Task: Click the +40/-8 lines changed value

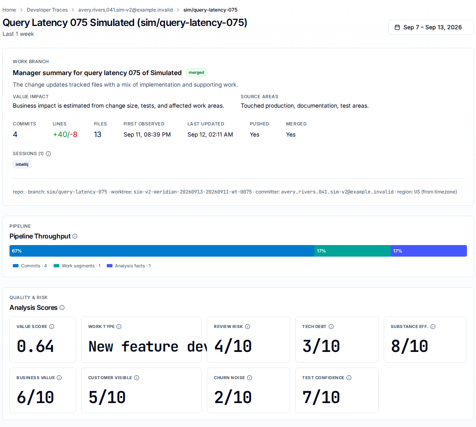Action: 65,134
